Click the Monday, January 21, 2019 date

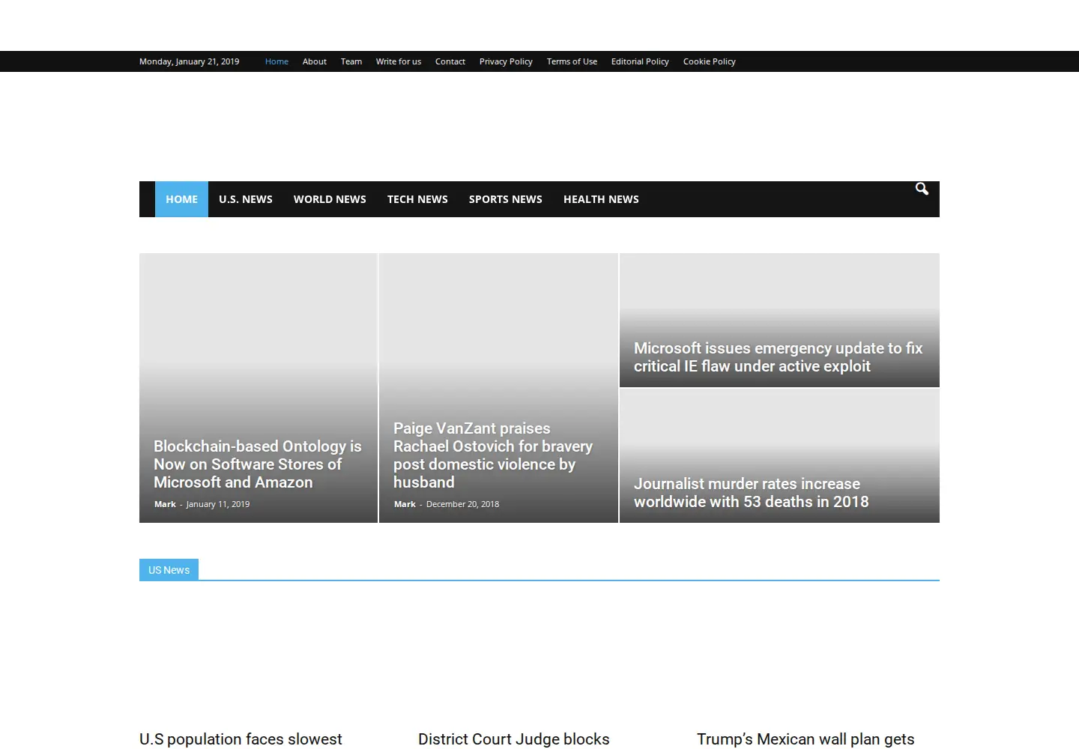tap(189, 61)
